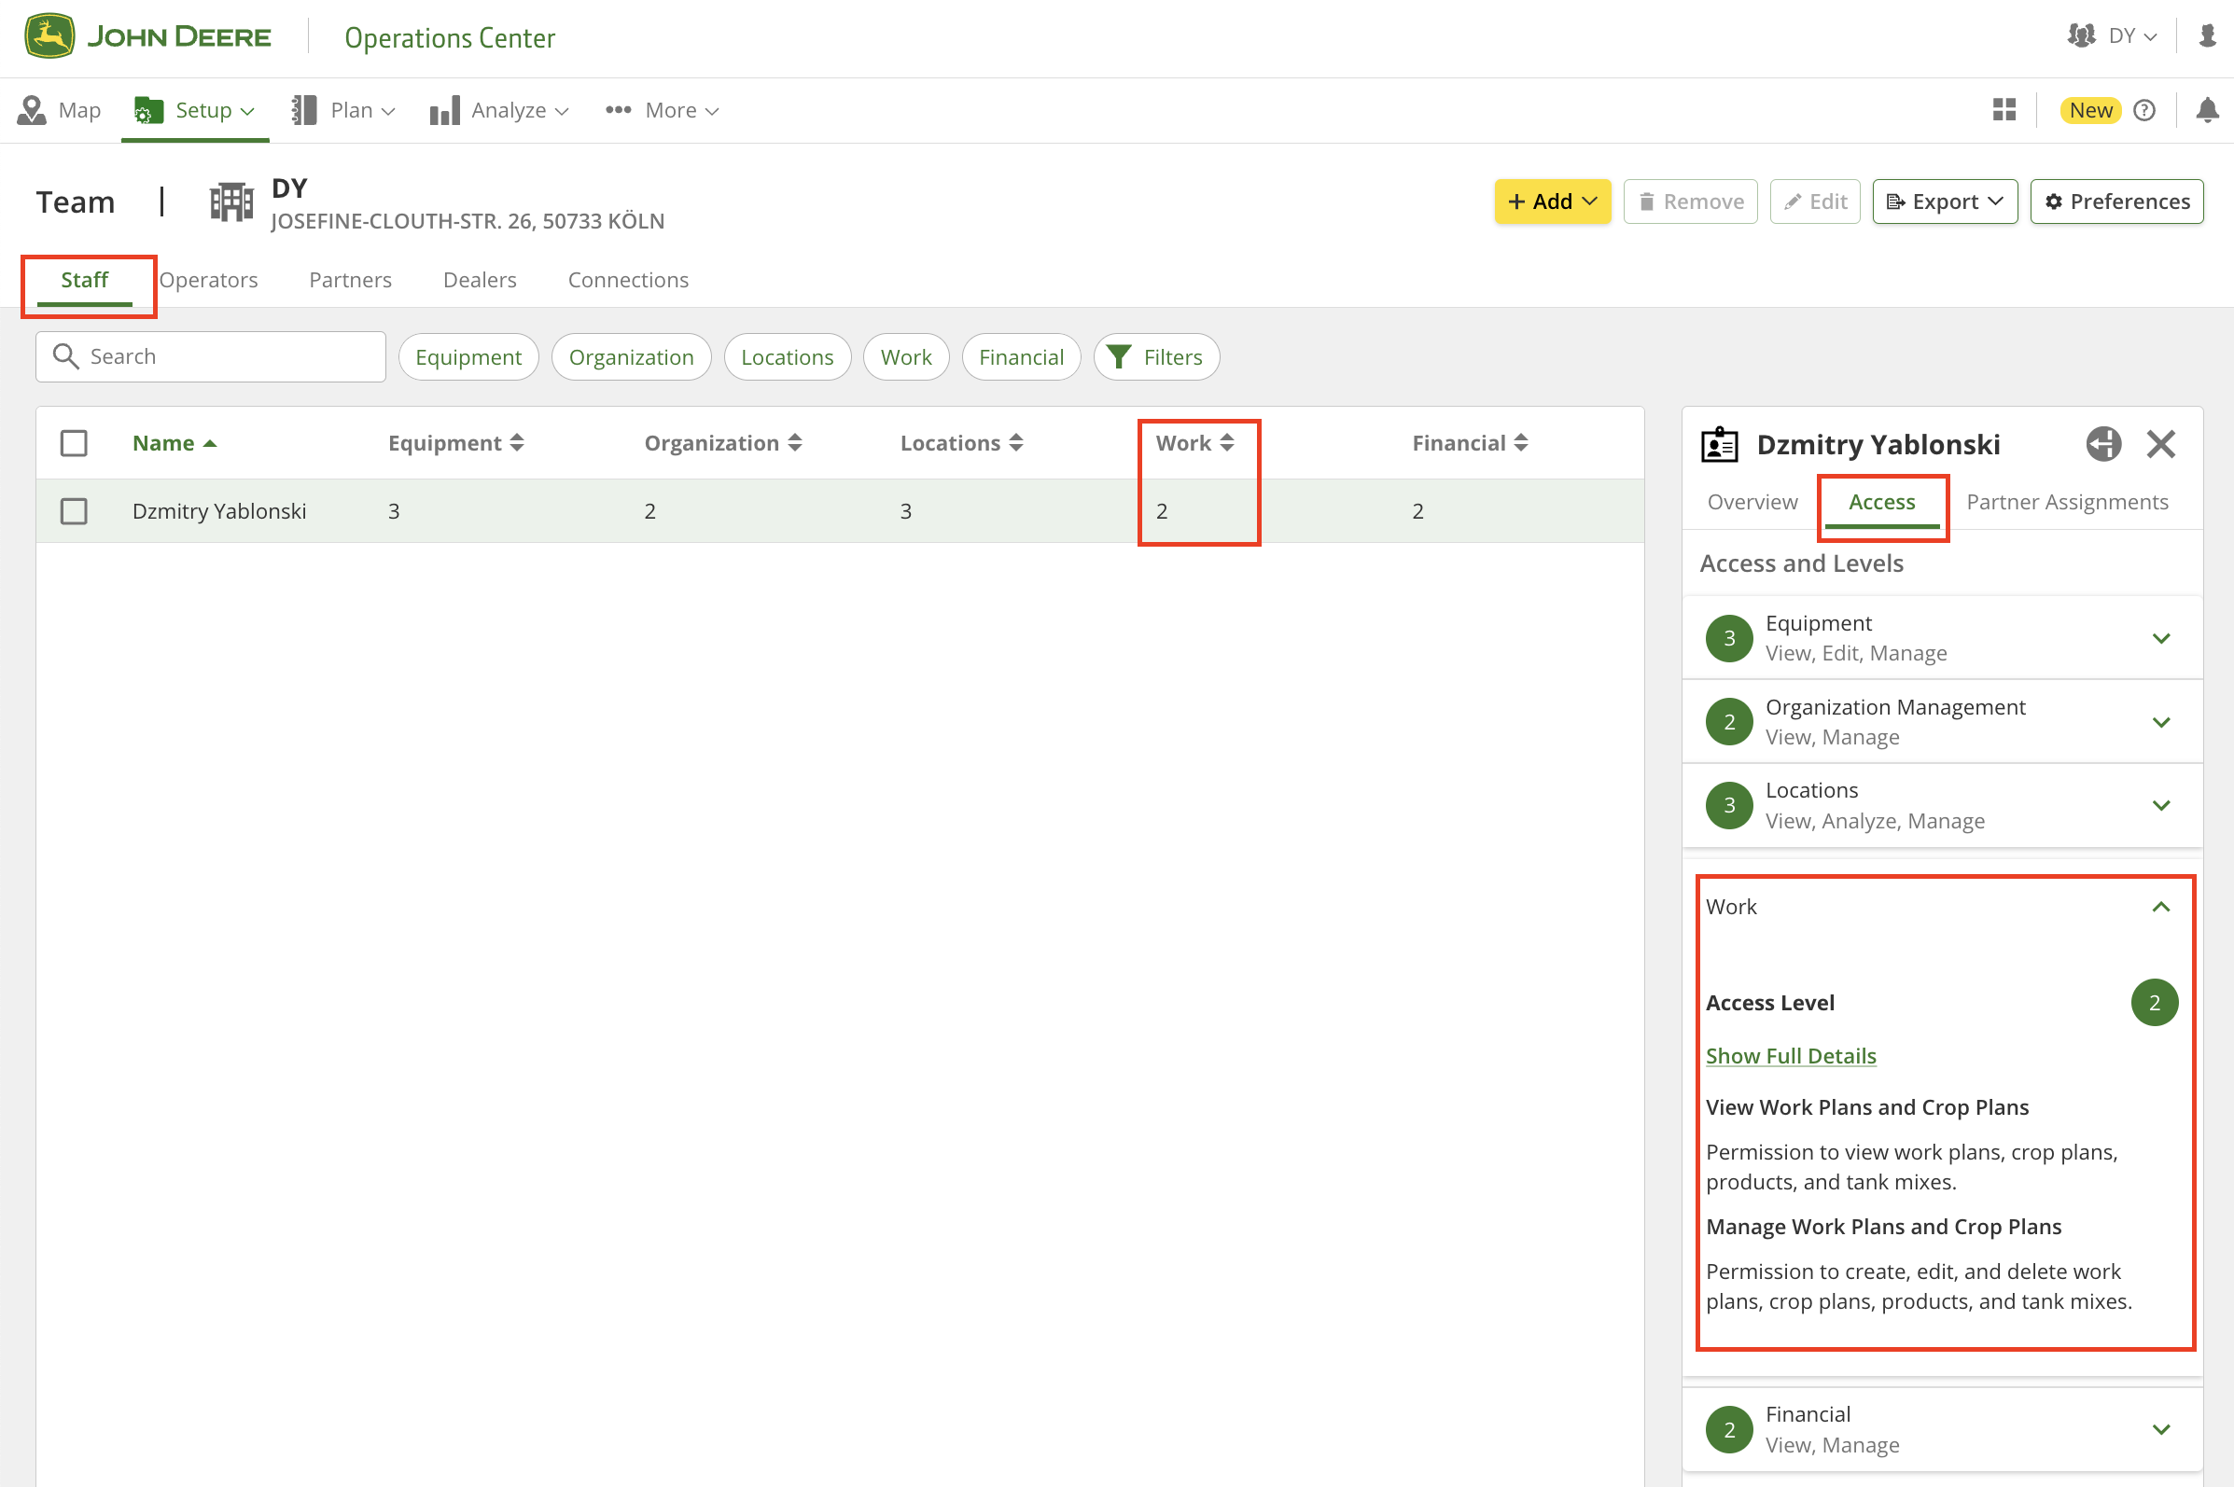Click dock panel icon beside Dzmitry Yablonski
This screenshot has height=1487, width=2234.
pos(2102,444)
